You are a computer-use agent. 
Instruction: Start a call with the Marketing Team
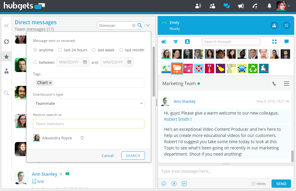274,84
